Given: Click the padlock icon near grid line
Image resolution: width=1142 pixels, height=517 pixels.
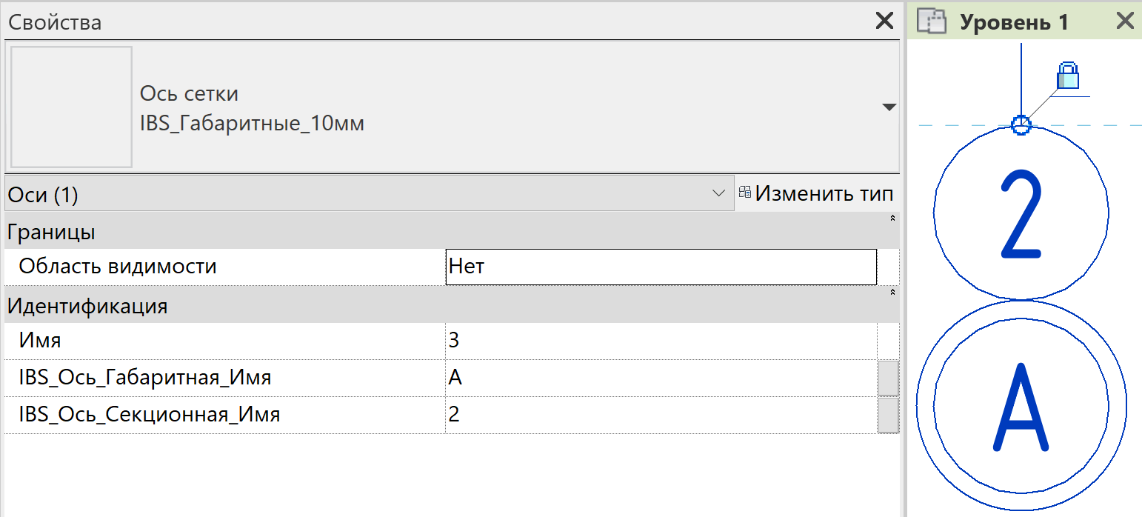Looking at the screenshot, I should [1068, 76].
